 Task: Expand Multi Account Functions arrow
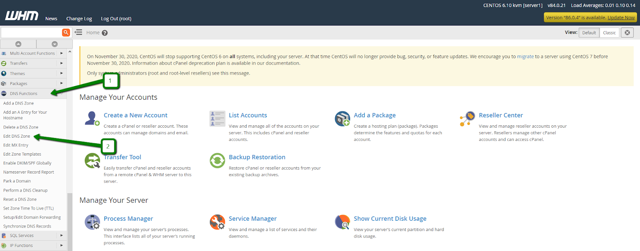[62, 53]
